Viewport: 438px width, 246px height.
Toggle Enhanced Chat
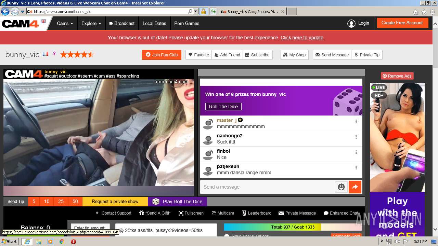click(x=341, y=213)
